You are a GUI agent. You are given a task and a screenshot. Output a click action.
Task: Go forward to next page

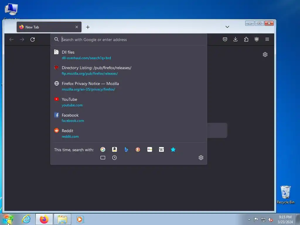[22, 40]
